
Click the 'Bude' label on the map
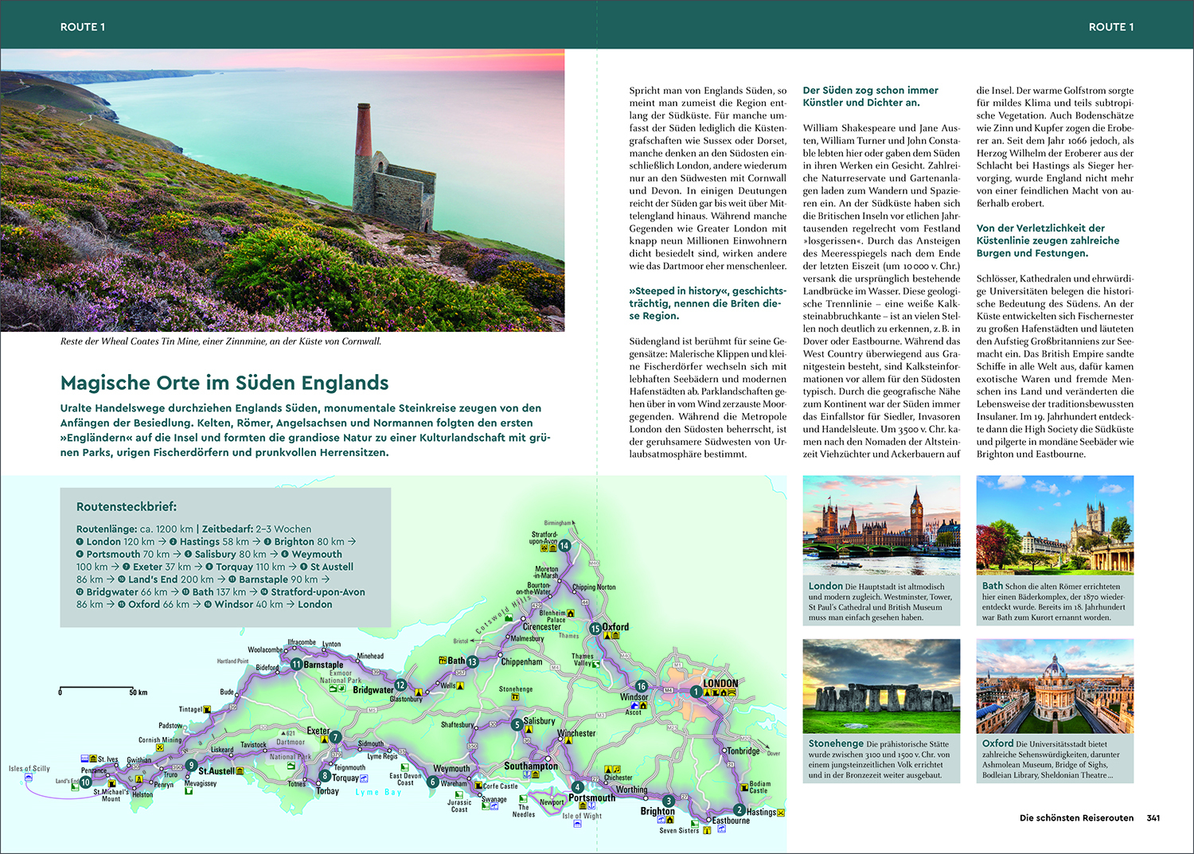(227, 692)
